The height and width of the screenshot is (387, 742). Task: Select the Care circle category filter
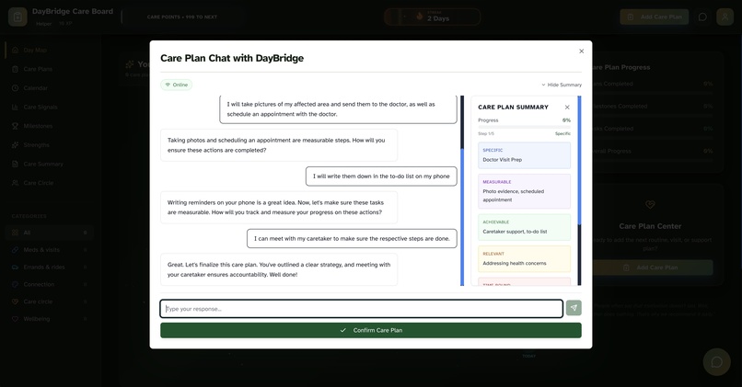coord(49,302)
